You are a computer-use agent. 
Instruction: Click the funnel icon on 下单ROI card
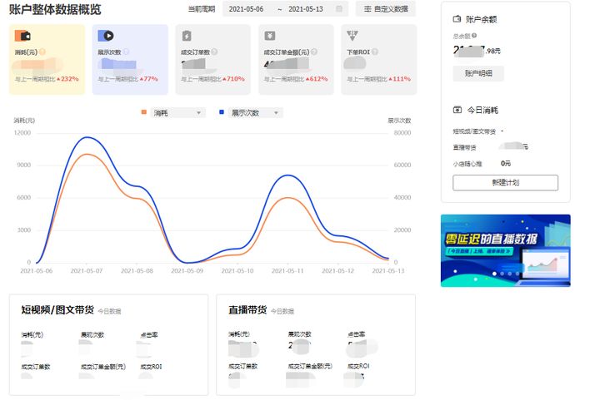352,36
